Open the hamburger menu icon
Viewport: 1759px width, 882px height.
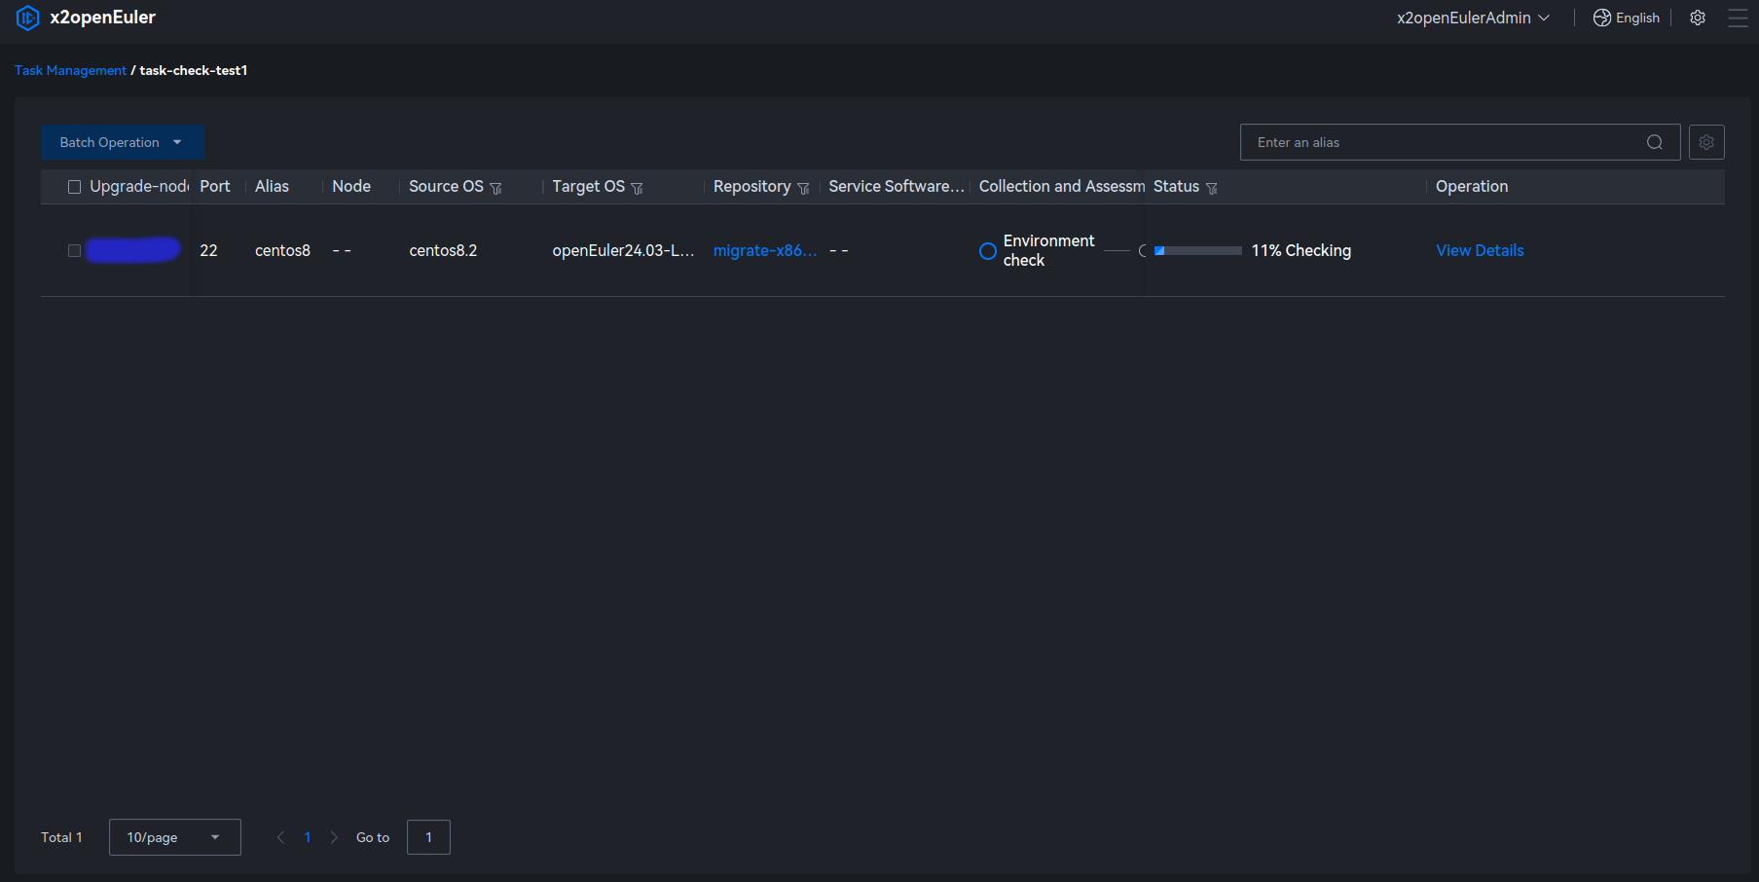click(1738, 18)
